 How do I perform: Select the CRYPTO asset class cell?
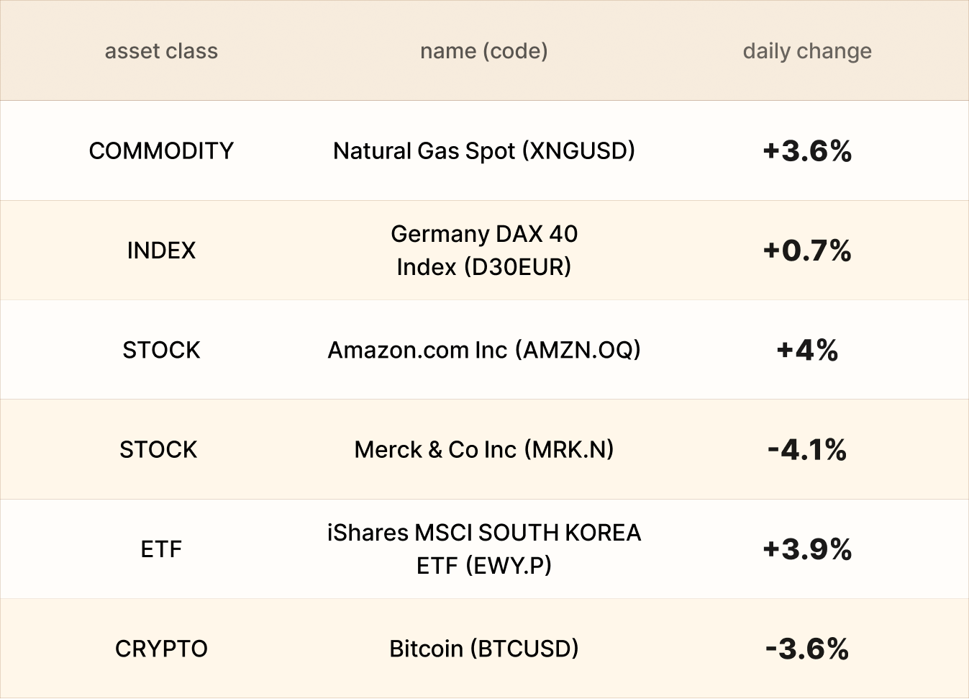[x=161, y=649]
